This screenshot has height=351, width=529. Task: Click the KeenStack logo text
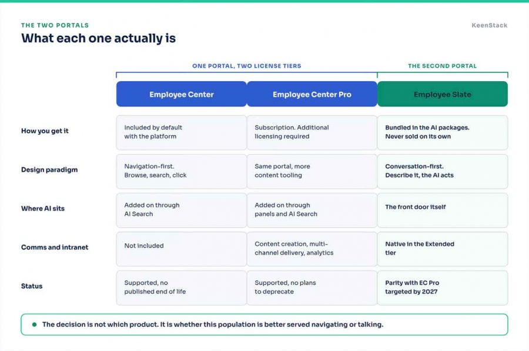coord(489,25)
